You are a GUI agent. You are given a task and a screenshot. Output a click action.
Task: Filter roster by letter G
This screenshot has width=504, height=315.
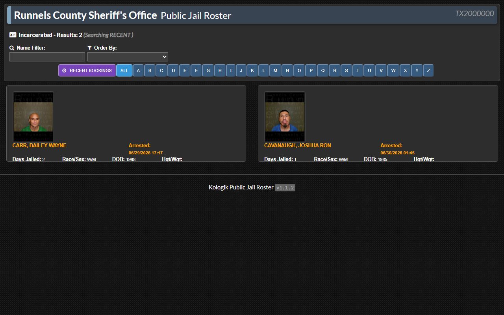coord(208,70)
